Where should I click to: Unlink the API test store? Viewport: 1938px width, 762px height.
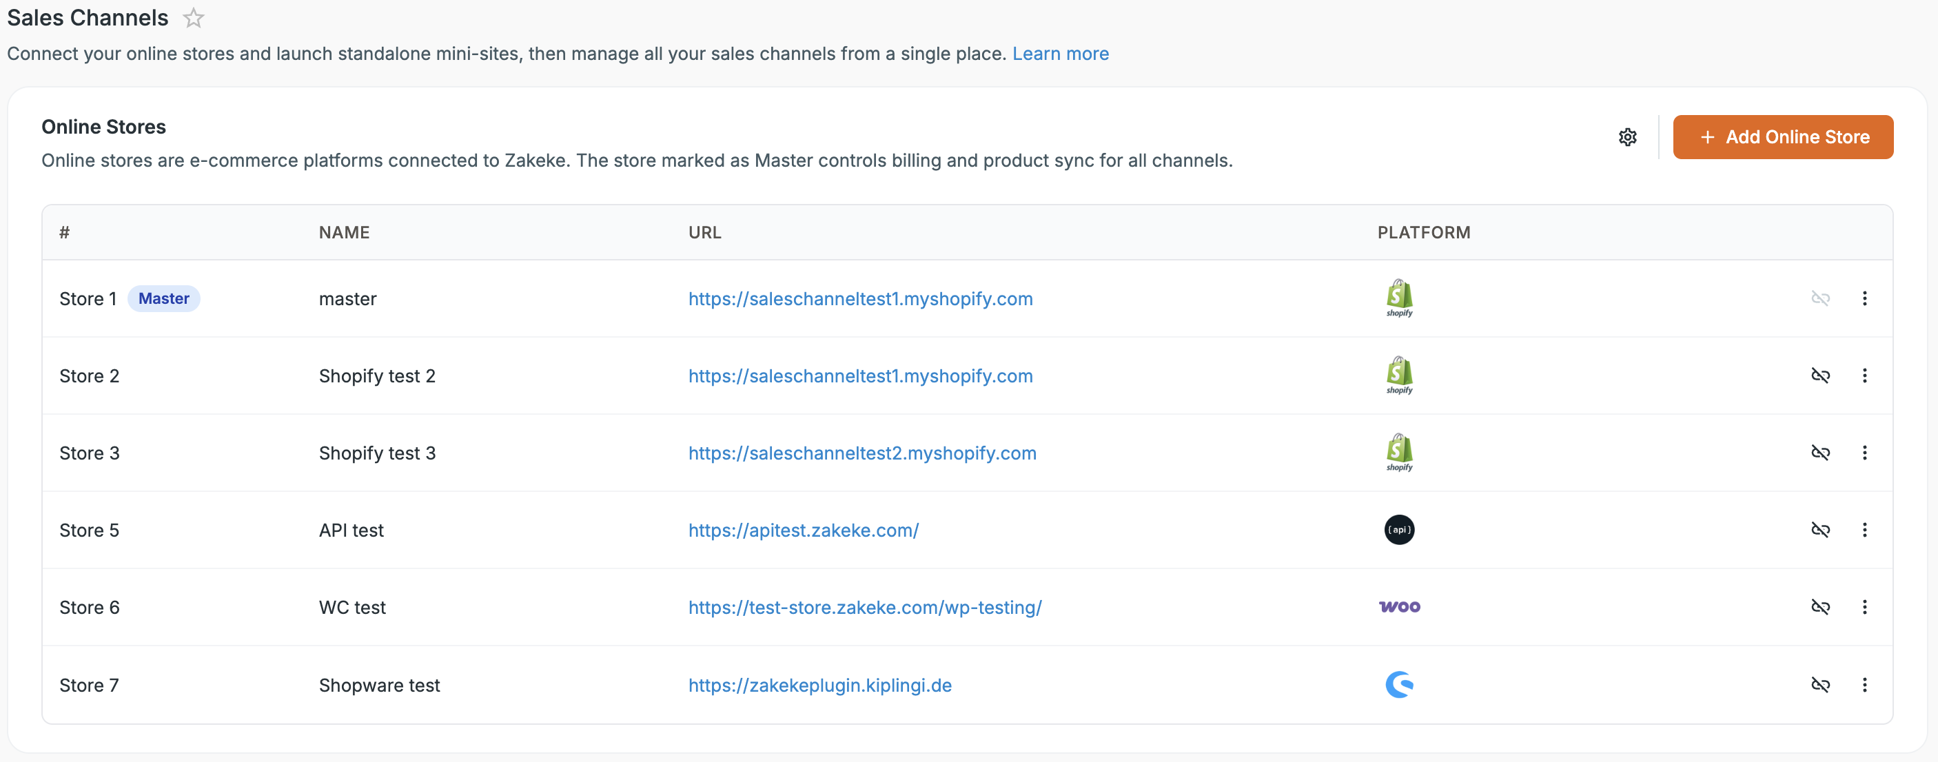[x=1820, y=531]
